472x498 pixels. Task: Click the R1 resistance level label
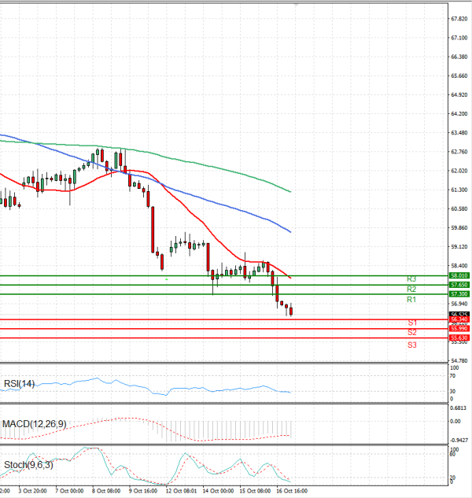tap(411, 300)
